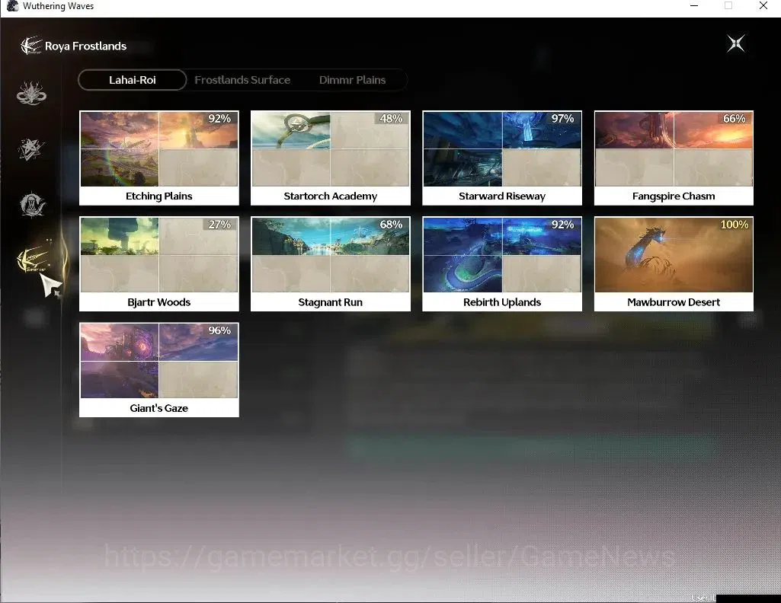The width and height of the screenshot is (781, 603).
Task: Click the 68% progress on Stagnant Run
Action: point(391,225)
